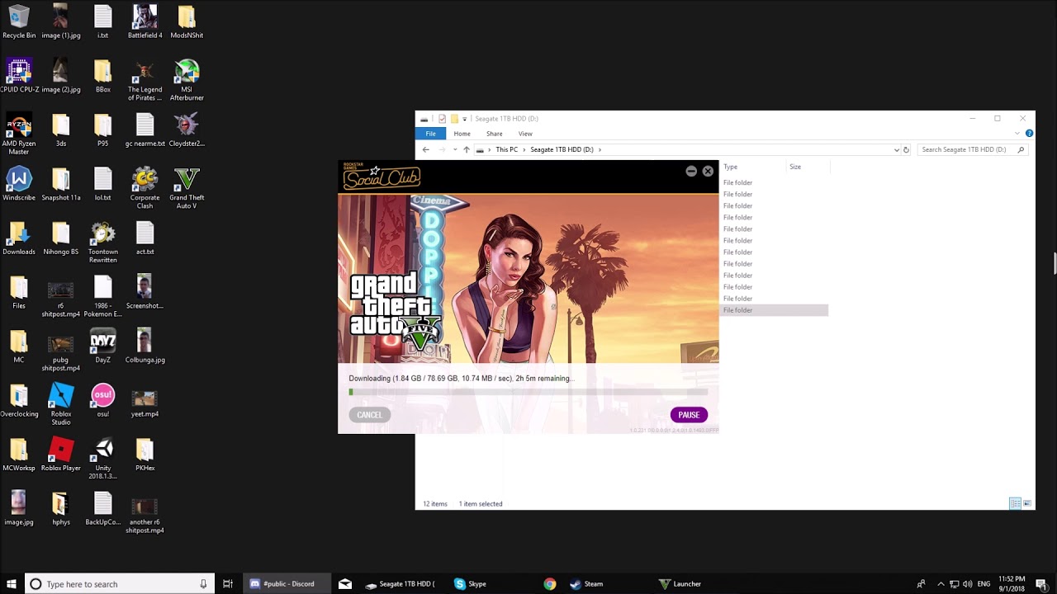
Task: Select the DayZ desktop icon
Action: point(102,346)
